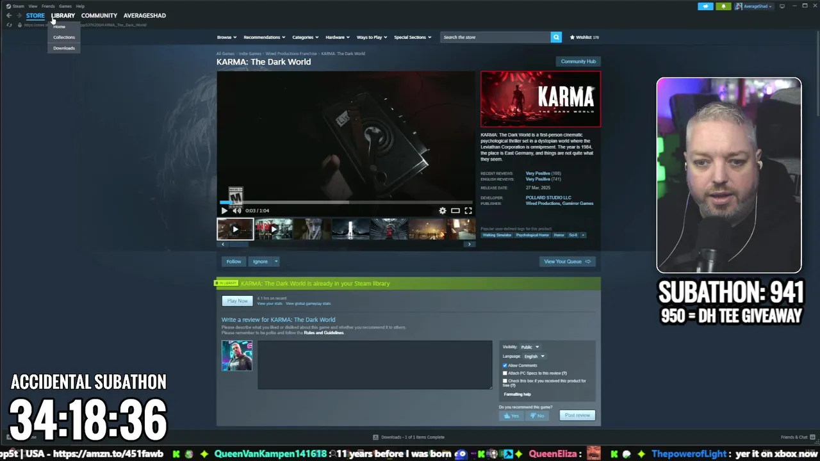Open the notifications bell button
The height and width of the screenshot is (461, 820).
(x=724, y=6)
